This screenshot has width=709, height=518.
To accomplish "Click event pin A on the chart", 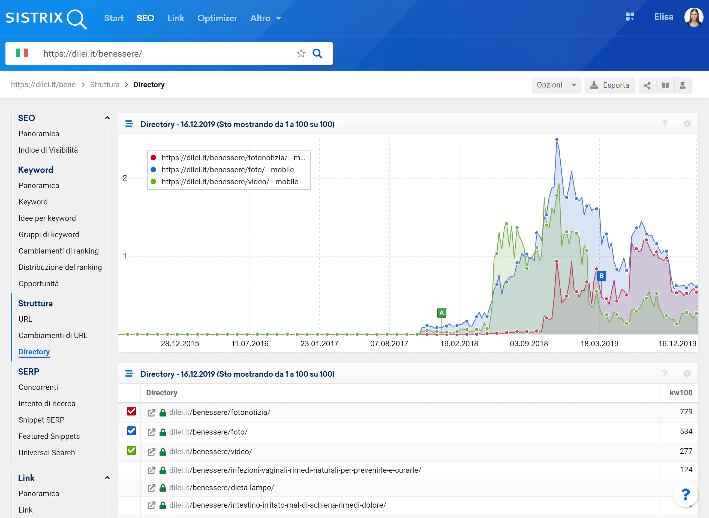I will pyautogui.click(x=441, y=313).
